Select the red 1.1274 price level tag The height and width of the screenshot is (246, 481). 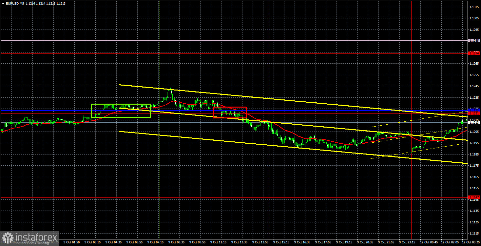pos(474,53)
